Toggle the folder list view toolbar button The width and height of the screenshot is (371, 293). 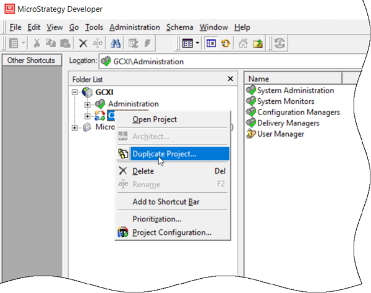click(x=211, y=44)
